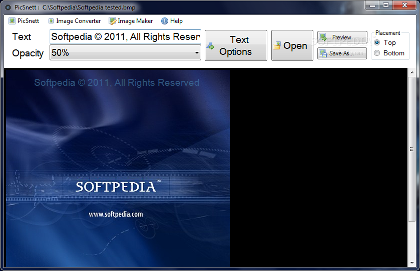The image size is (420, 271).
Task: Open the PicSnett menu
Action: (24, 21)
